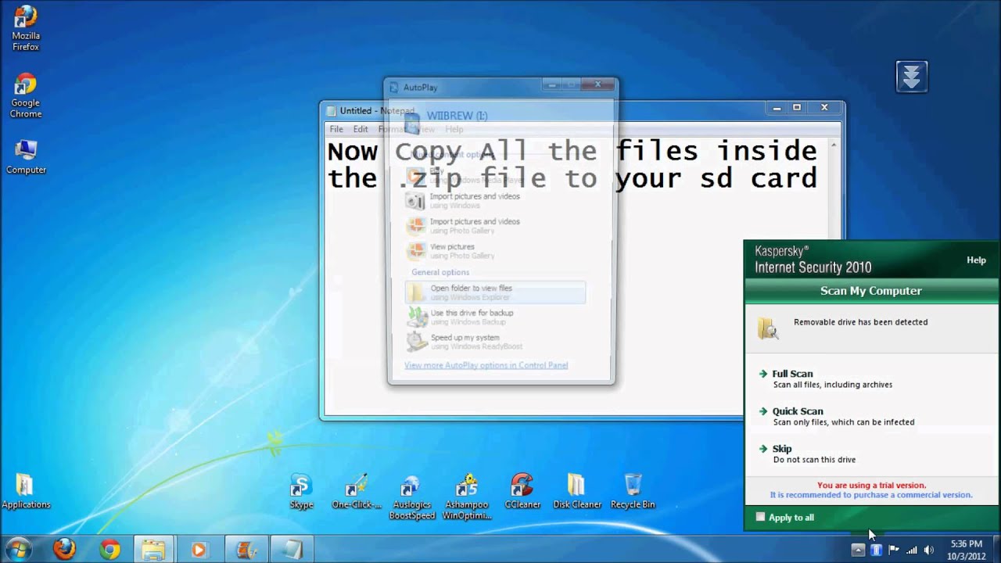This screenshot has width=1001, height=563.
Task: Check the Apply to all checkbox
Action: [760, 517]
